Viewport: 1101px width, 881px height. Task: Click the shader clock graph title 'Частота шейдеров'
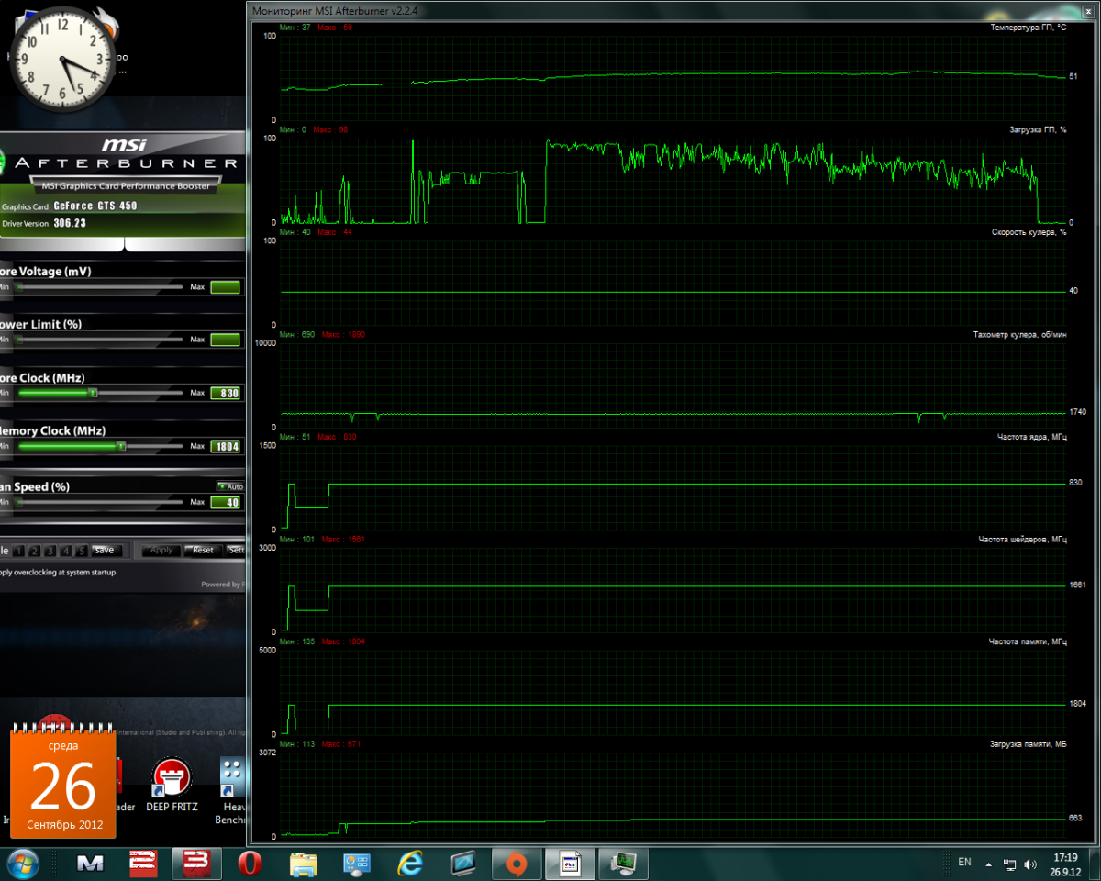pyautogui.click(x=1022, y=540)
